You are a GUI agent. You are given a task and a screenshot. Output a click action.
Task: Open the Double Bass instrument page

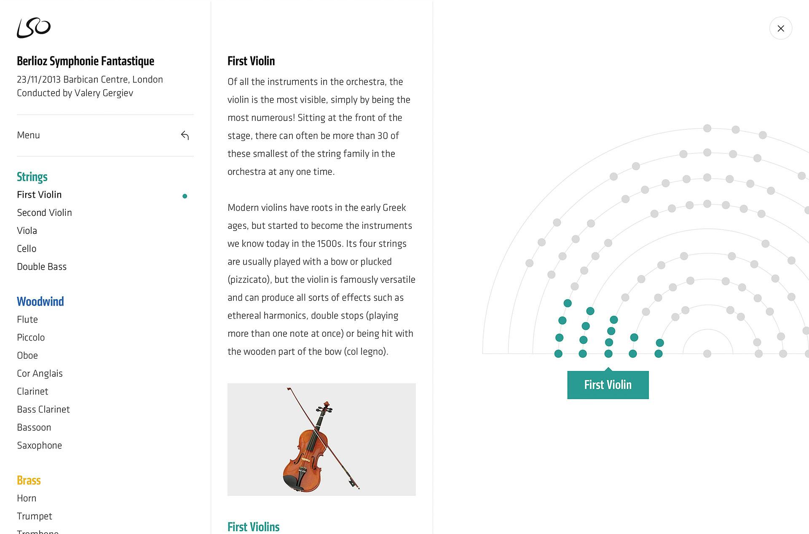(42, 267)
